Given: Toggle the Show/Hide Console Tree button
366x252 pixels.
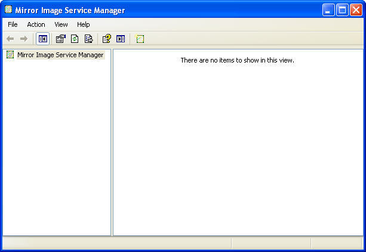Looking at the screenshot, I should (x=43, y=39).
